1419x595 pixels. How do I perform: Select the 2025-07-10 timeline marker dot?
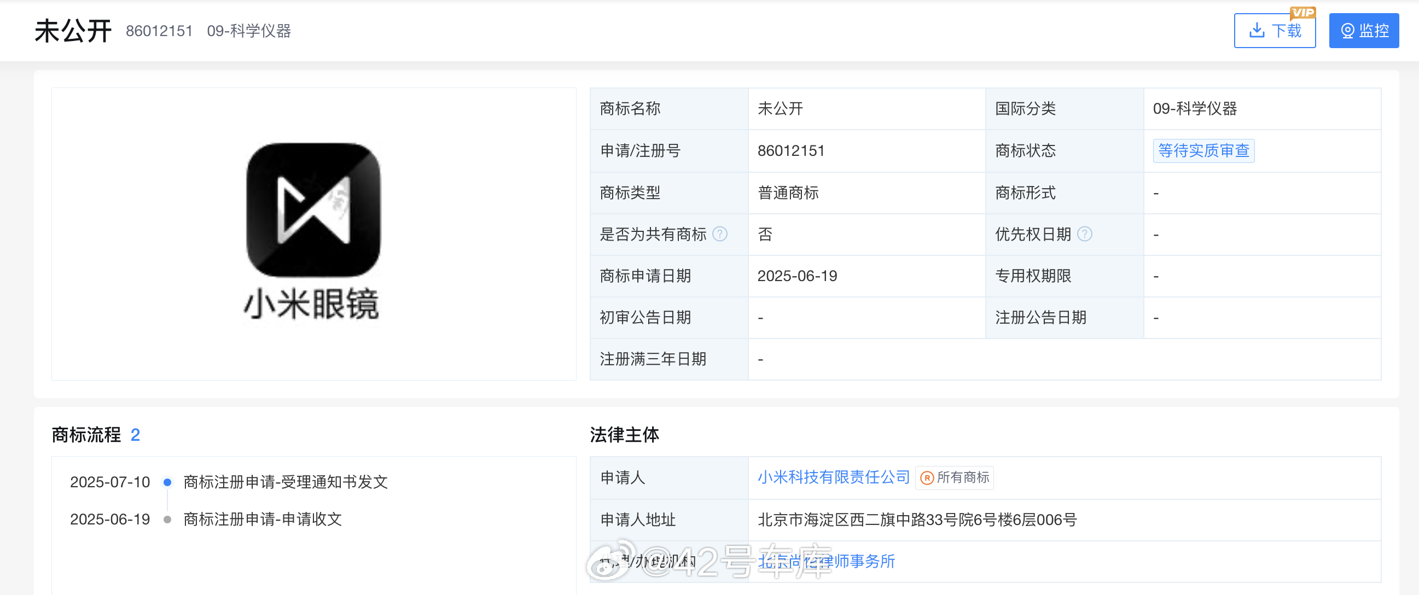167,482
